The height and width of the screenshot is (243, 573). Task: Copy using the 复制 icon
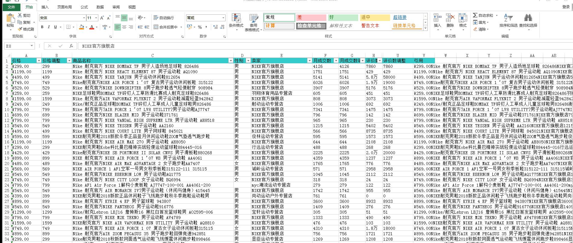click(x=20, y=22)
